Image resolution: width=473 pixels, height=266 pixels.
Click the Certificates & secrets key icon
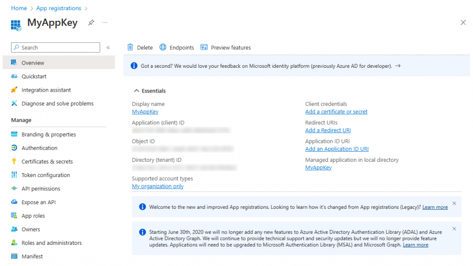(14, 162)
